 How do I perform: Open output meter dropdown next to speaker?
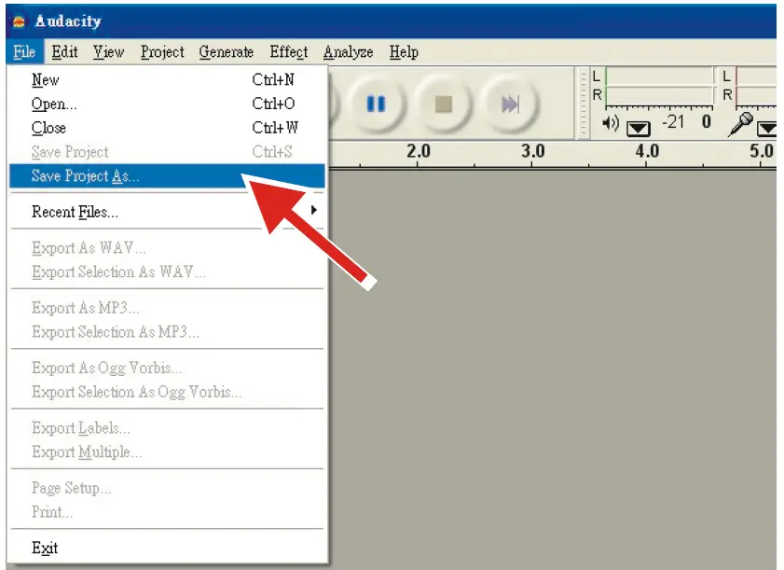tap(638, 129)
